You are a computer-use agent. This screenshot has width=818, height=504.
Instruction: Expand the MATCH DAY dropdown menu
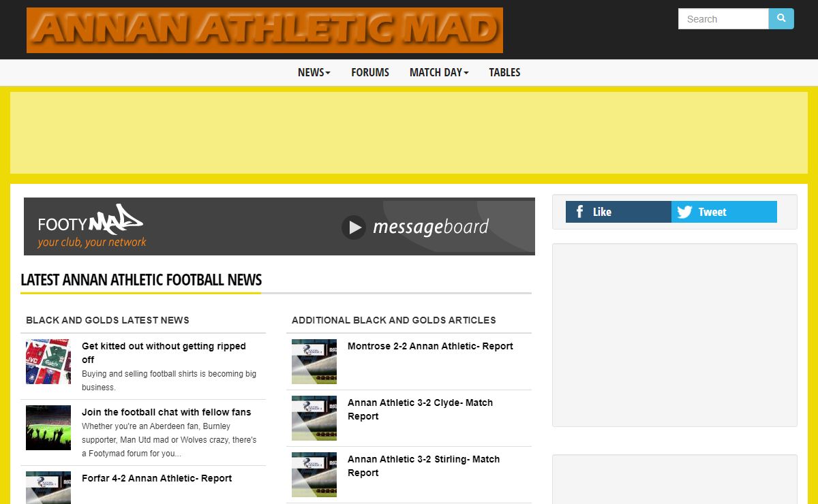click(439, 72)
